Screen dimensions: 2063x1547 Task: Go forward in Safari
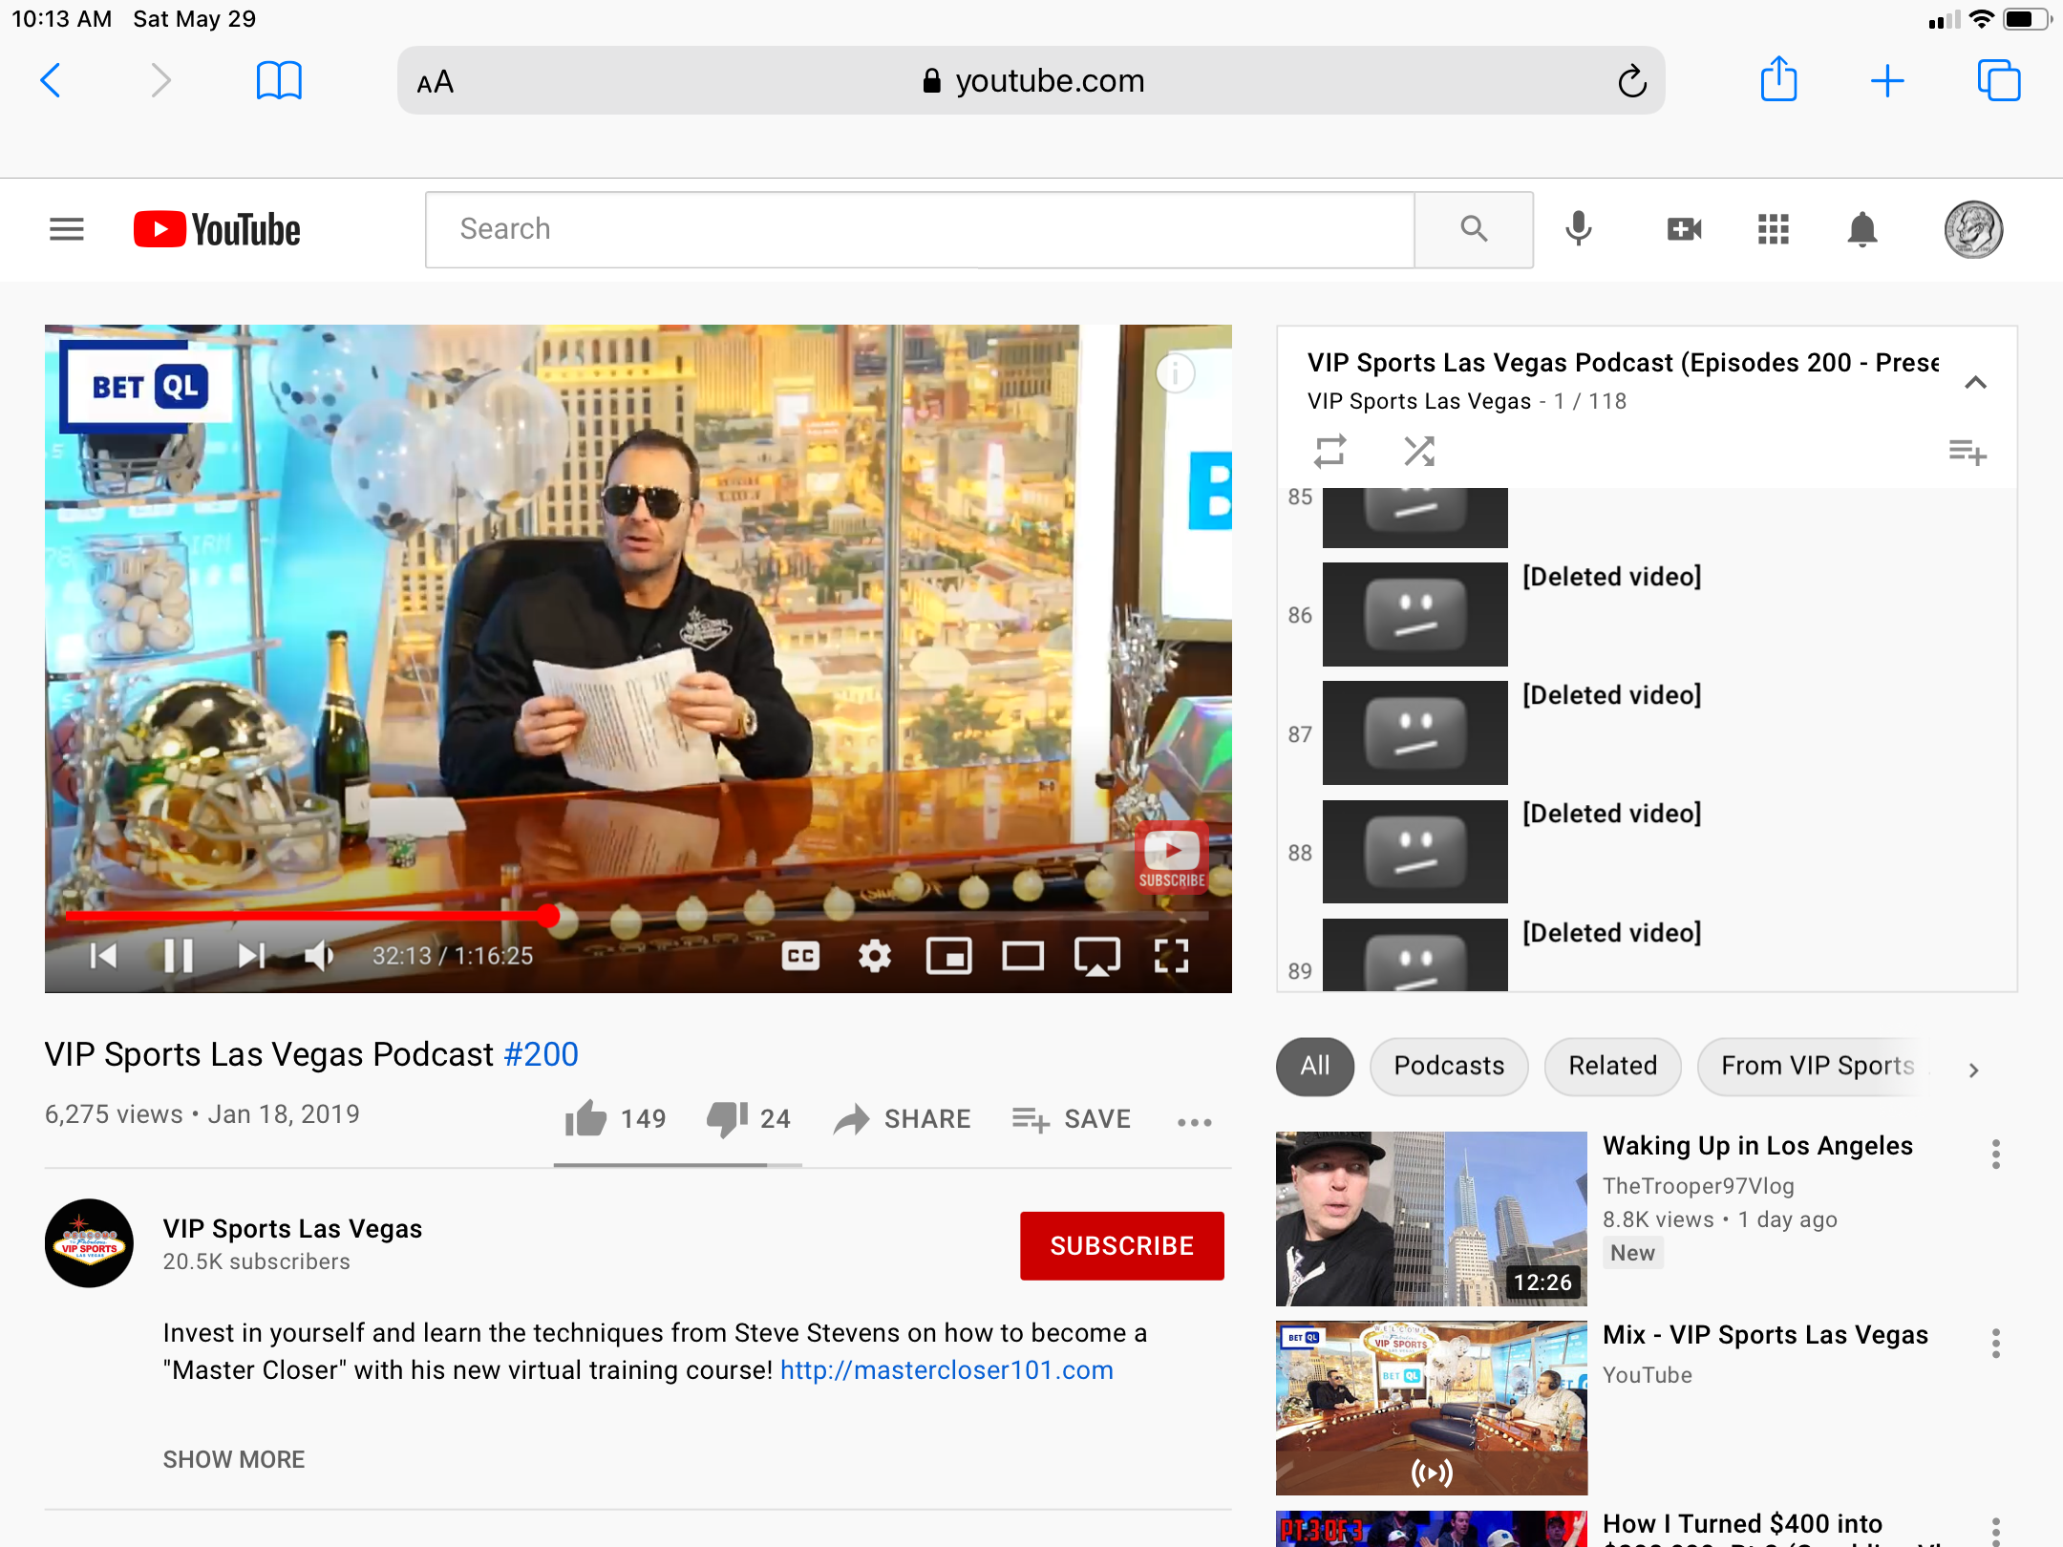[160, 81]
